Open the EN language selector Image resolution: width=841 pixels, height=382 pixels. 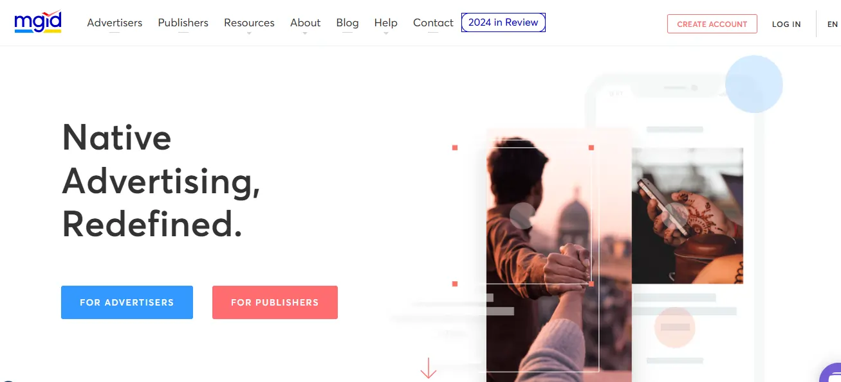point(832,24)
